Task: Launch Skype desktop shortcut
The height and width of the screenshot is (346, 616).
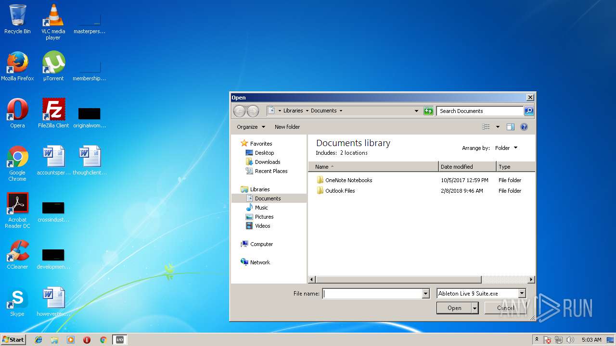Action: coord(17,302)
